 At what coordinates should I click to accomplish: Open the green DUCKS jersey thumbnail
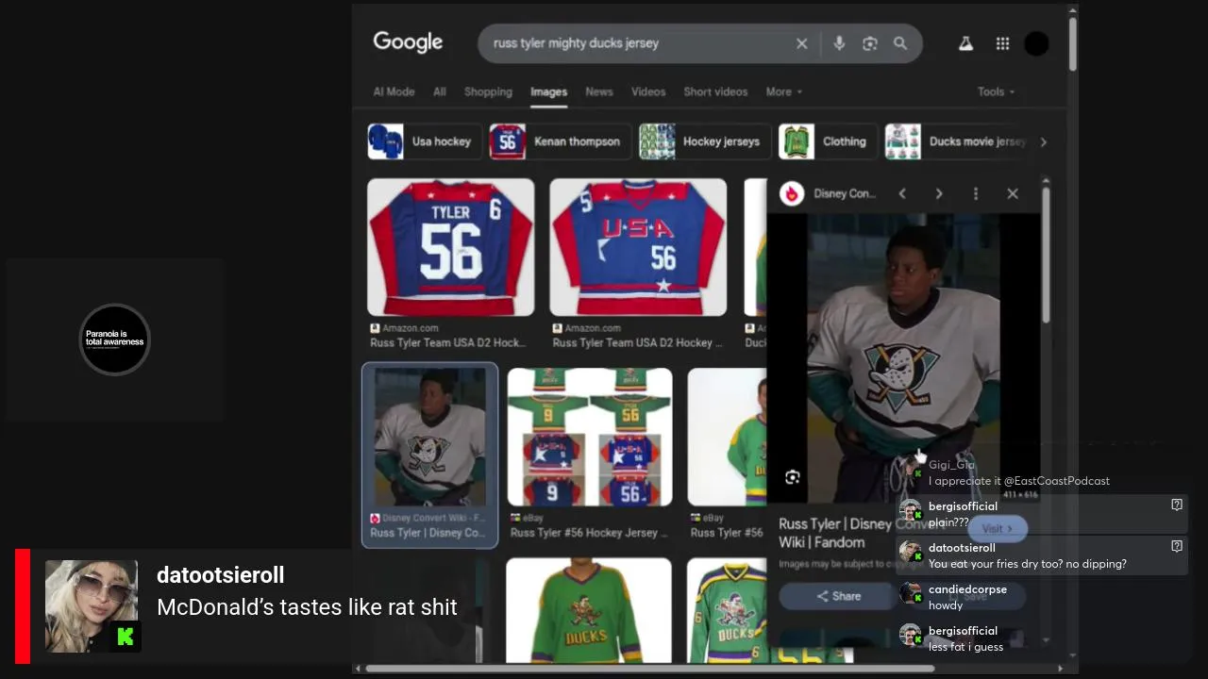pos(588,610)
